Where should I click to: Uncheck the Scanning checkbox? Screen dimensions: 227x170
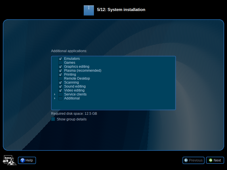click(60, 82)
